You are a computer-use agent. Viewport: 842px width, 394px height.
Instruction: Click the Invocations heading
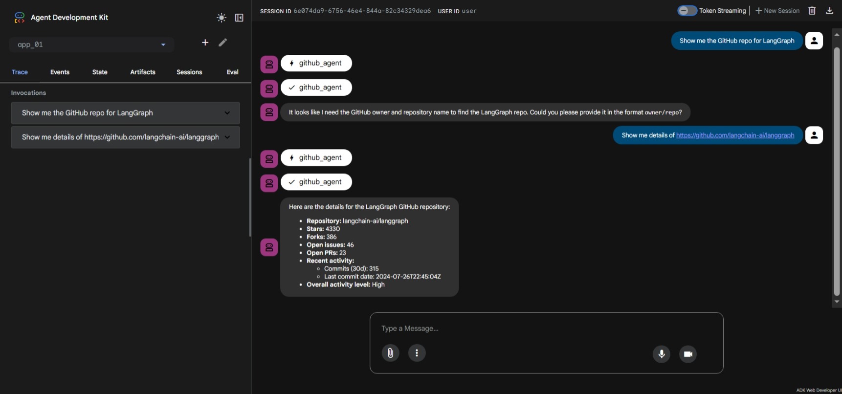click(x=28, y=93)
